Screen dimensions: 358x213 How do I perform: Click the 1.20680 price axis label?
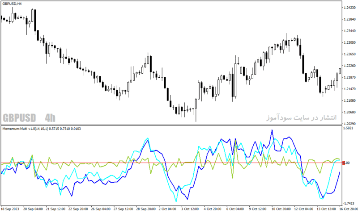(x=350, y=112)
